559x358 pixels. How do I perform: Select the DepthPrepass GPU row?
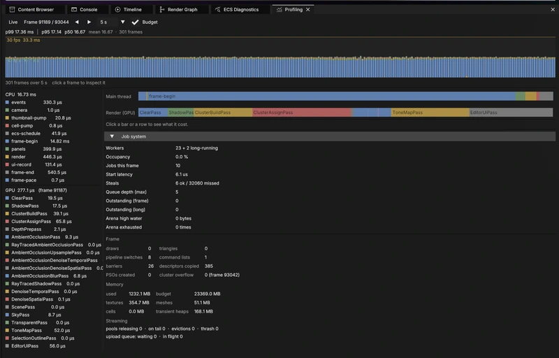coord(36,229)
